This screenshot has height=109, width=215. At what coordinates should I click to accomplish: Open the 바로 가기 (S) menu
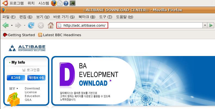click(x=64, y=17)
